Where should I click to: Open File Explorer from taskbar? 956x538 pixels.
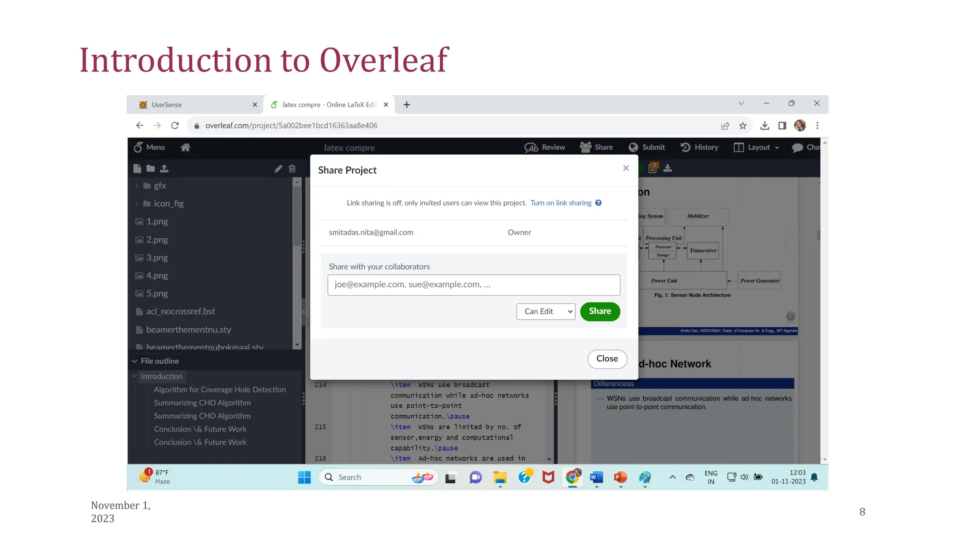500,477
